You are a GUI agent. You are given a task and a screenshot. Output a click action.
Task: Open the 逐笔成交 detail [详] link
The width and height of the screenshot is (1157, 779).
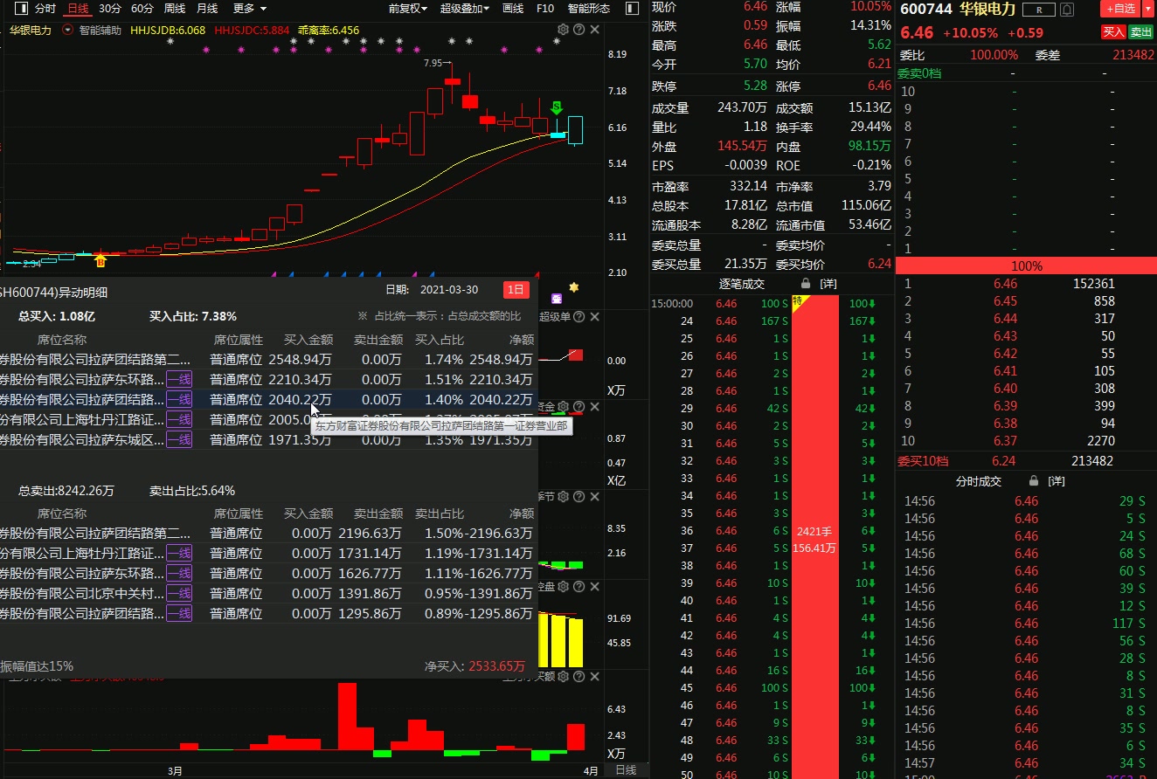[828, 284]
